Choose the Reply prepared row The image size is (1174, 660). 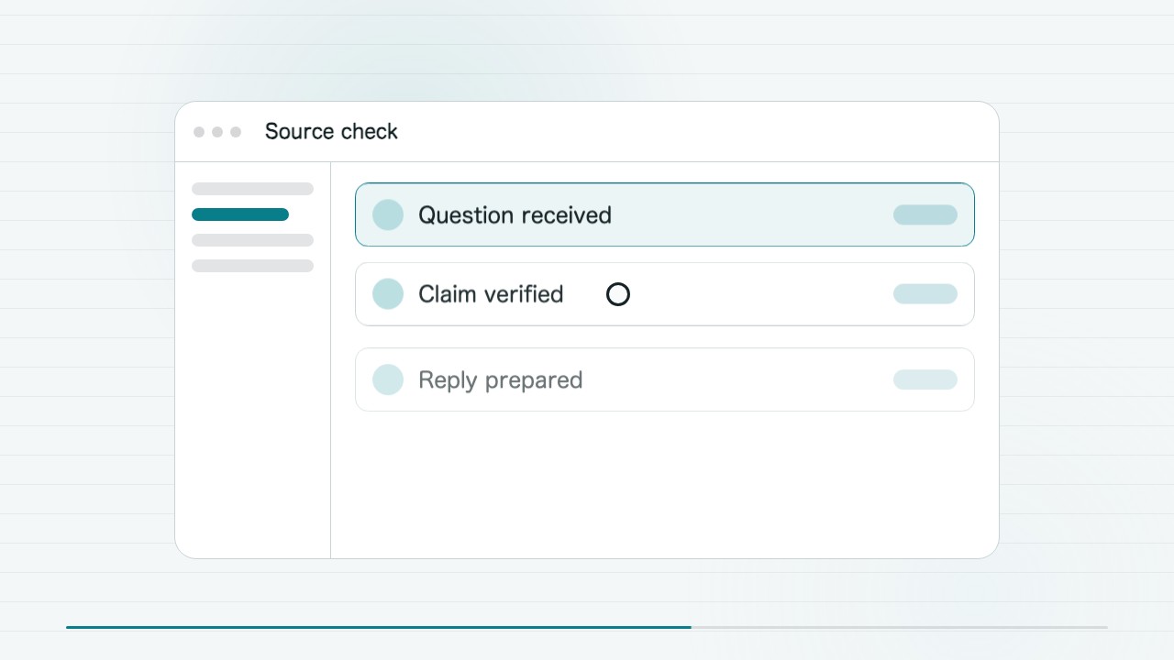(664, 379)
